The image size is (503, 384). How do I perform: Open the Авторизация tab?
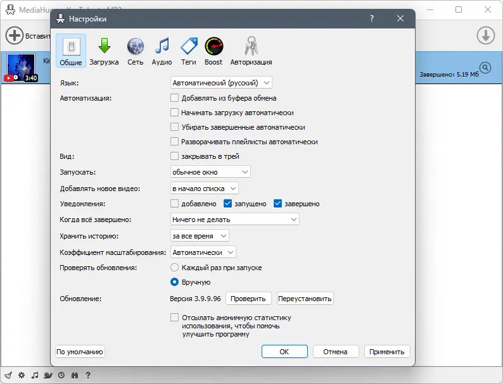point(251,51)
